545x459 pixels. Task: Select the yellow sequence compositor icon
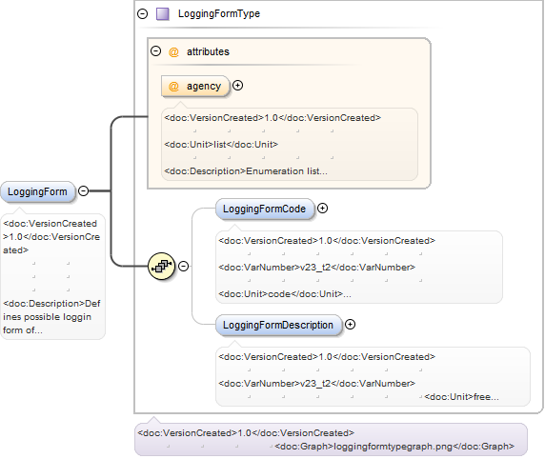162,266
